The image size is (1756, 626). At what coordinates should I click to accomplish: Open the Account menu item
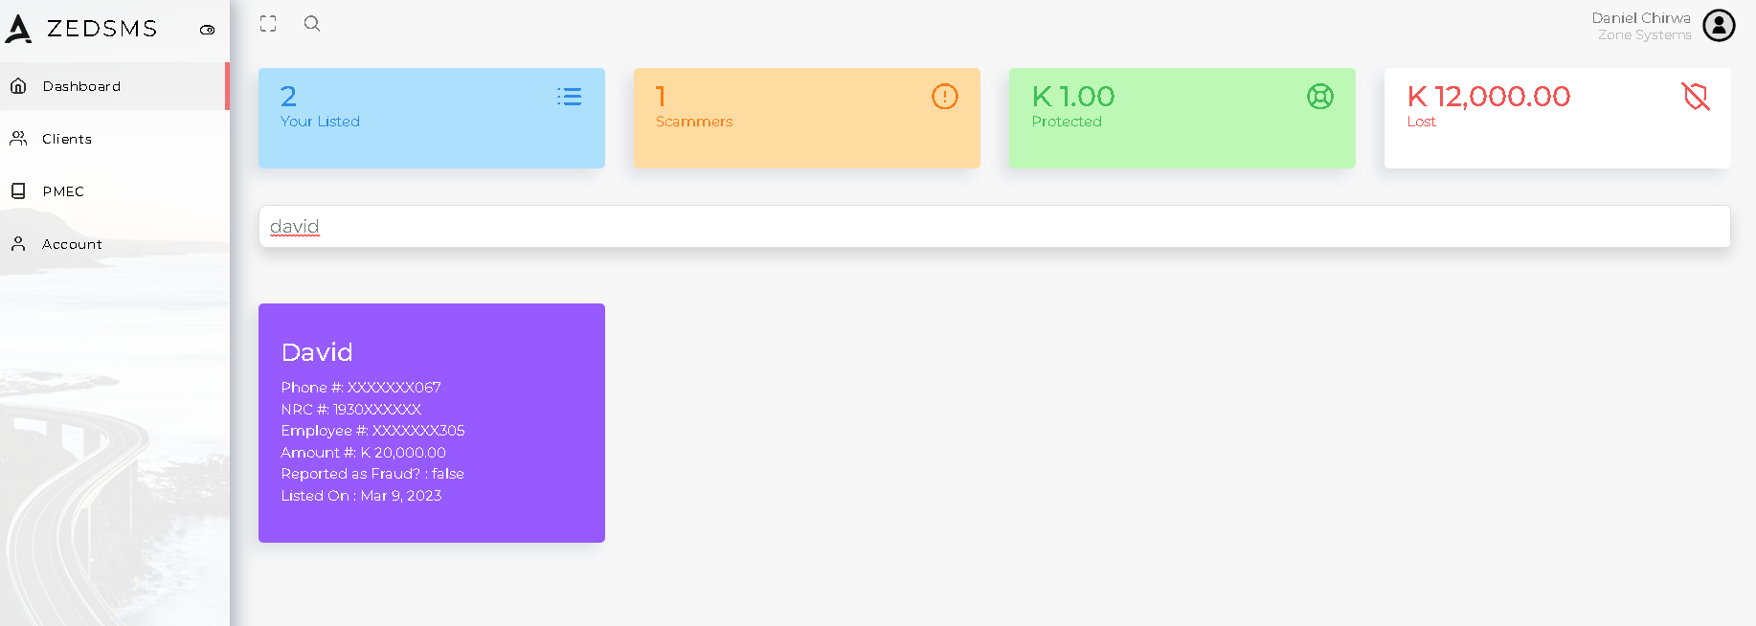click(x=114, y=244)
